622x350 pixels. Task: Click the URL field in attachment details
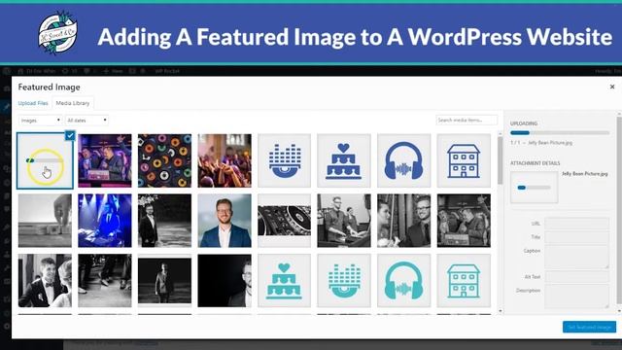[x=576, y=224]
